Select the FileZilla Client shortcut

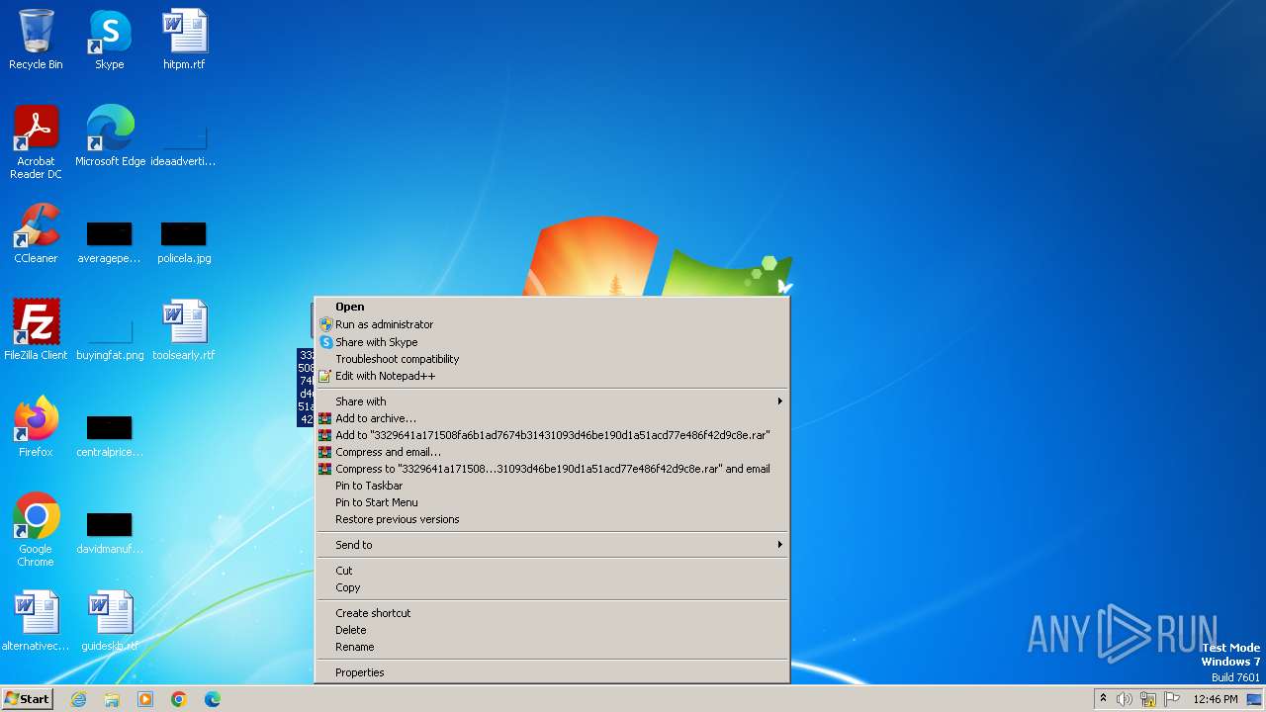point(36,329)
